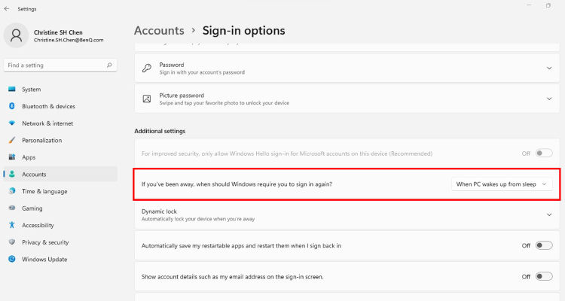
Task: Select the Network & internet icon
Action: 12,123
